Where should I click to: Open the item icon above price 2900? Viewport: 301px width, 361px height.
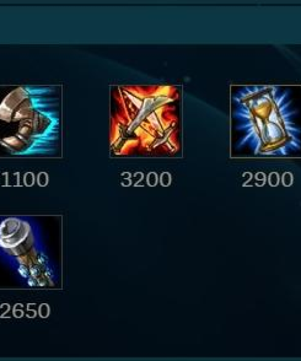(x=265, y=122)
